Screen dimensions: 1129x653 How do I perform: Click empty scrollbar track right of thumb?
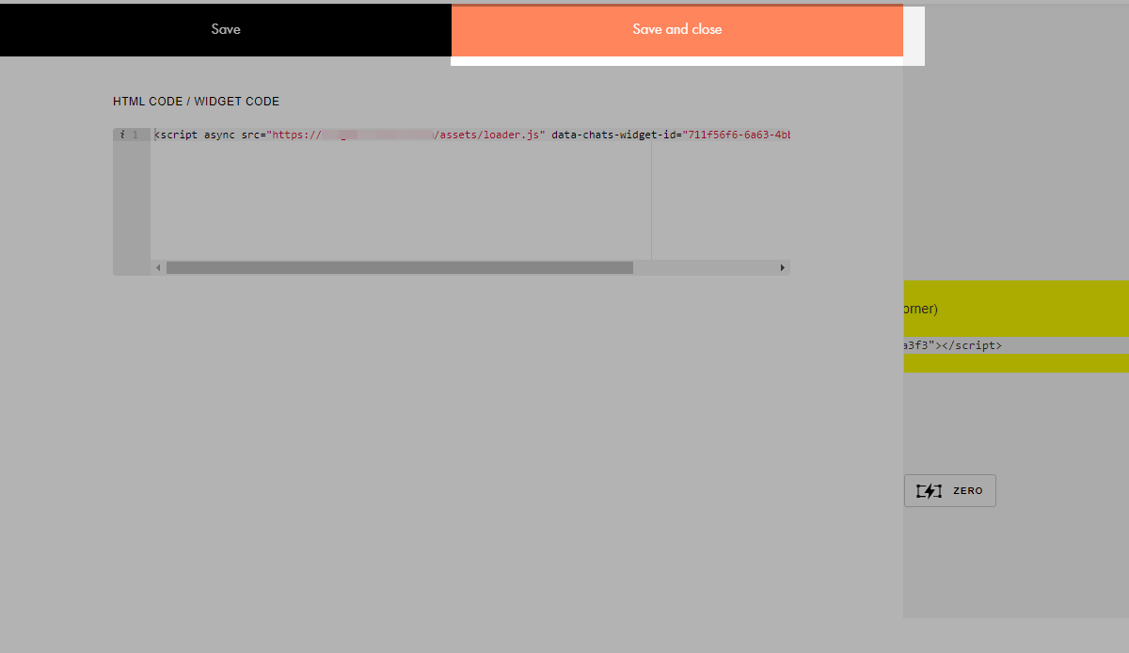[x=704, y=268]
